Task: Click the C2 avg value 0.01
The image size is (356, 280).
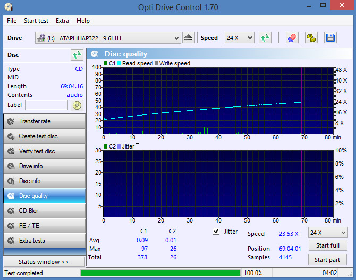Action: point(171,240)
